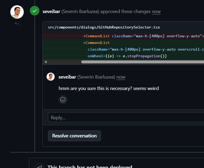
Task: Click the reply arrow icon below avatar
Action: tap(17, 24)
